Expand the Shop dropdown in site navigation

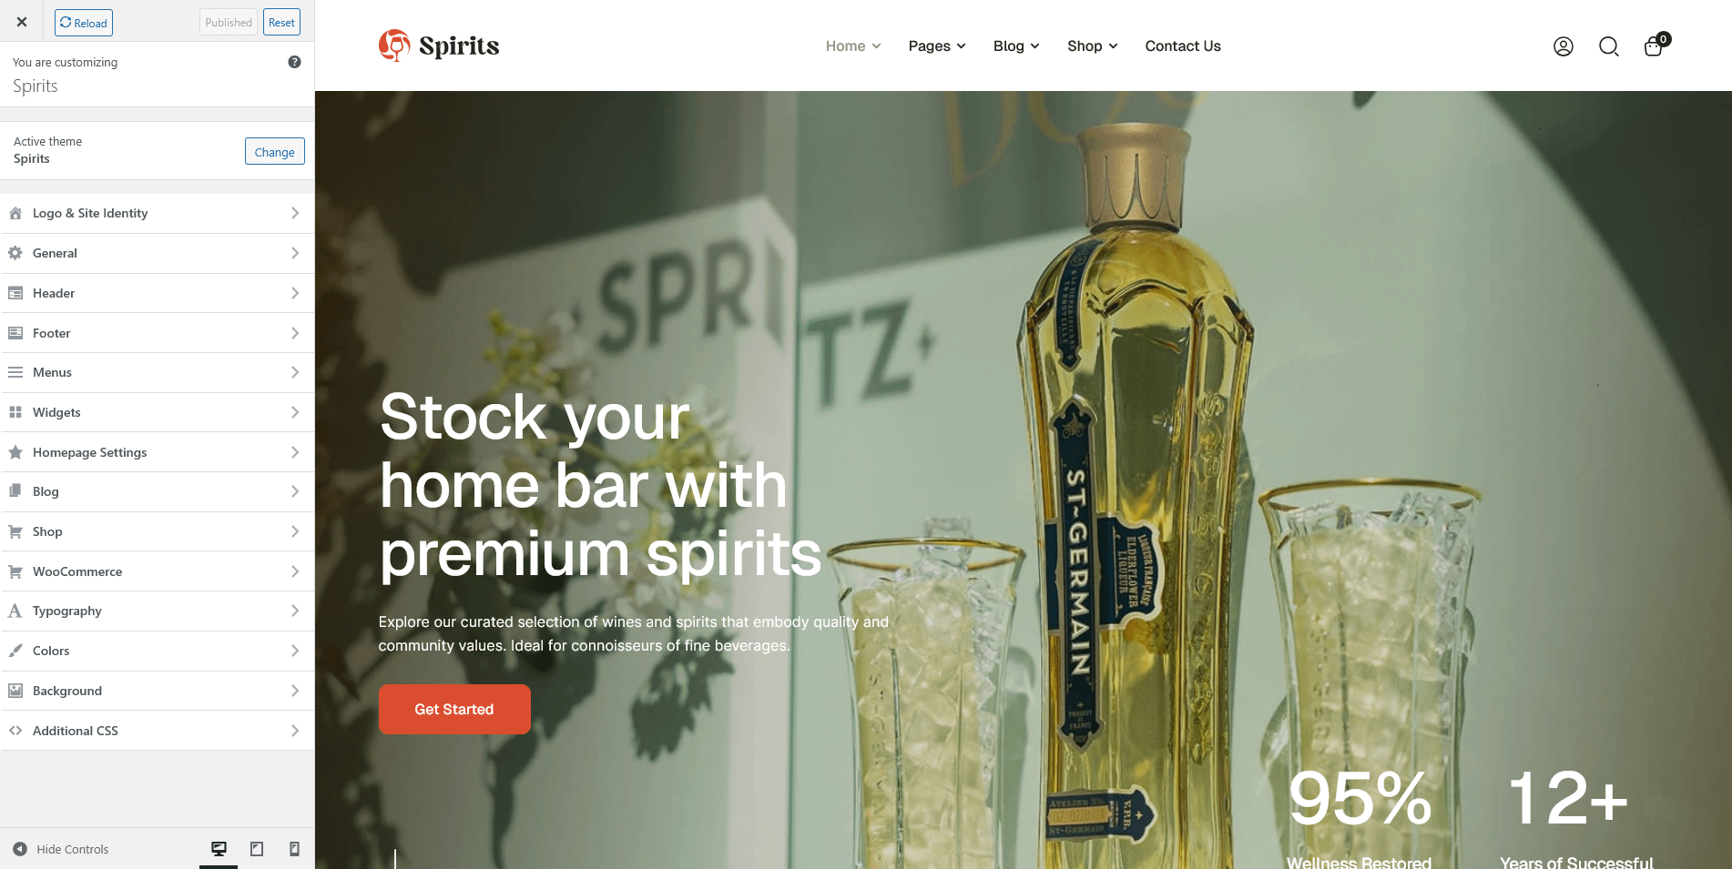(x=1092, y=46)
